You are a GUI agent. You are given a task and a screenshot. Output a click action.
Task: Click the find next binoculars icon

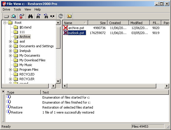[38, 16]
